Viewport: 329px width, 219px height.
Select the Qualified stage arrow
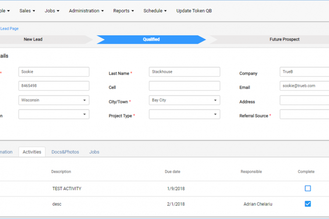(151, 39)
